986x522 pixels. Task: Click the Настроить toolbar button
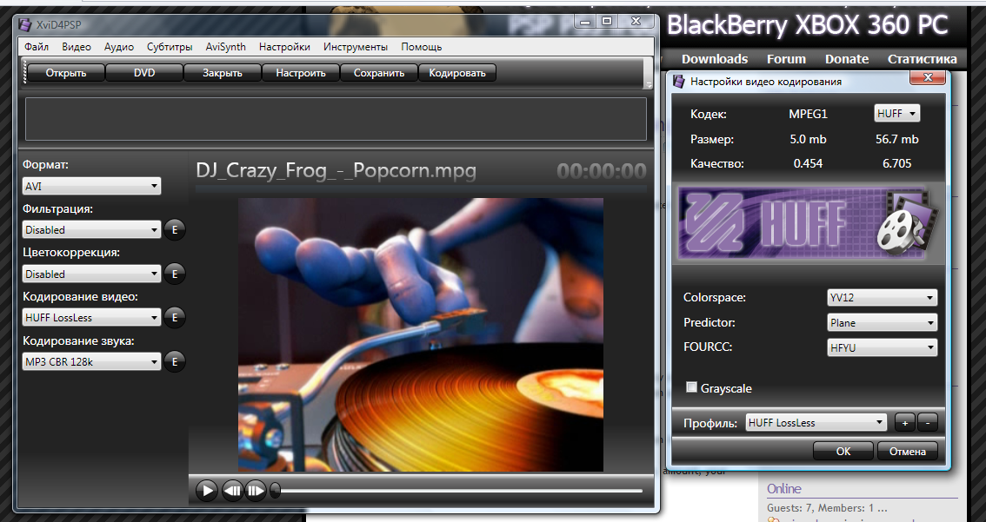point(301,73)
